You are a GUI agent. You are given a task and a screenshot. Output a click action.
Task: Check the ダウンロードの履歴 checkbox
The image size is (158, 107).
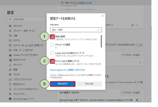coord(52,45)
